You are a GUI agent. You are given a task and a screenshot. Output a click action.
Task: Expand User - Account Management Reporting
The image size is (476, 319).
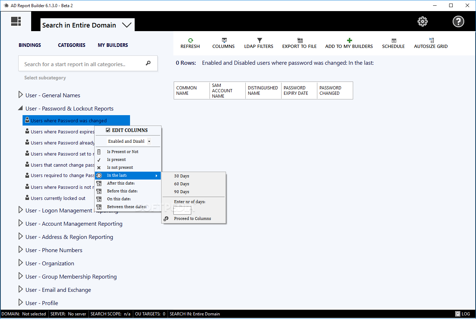pos(20,223)
